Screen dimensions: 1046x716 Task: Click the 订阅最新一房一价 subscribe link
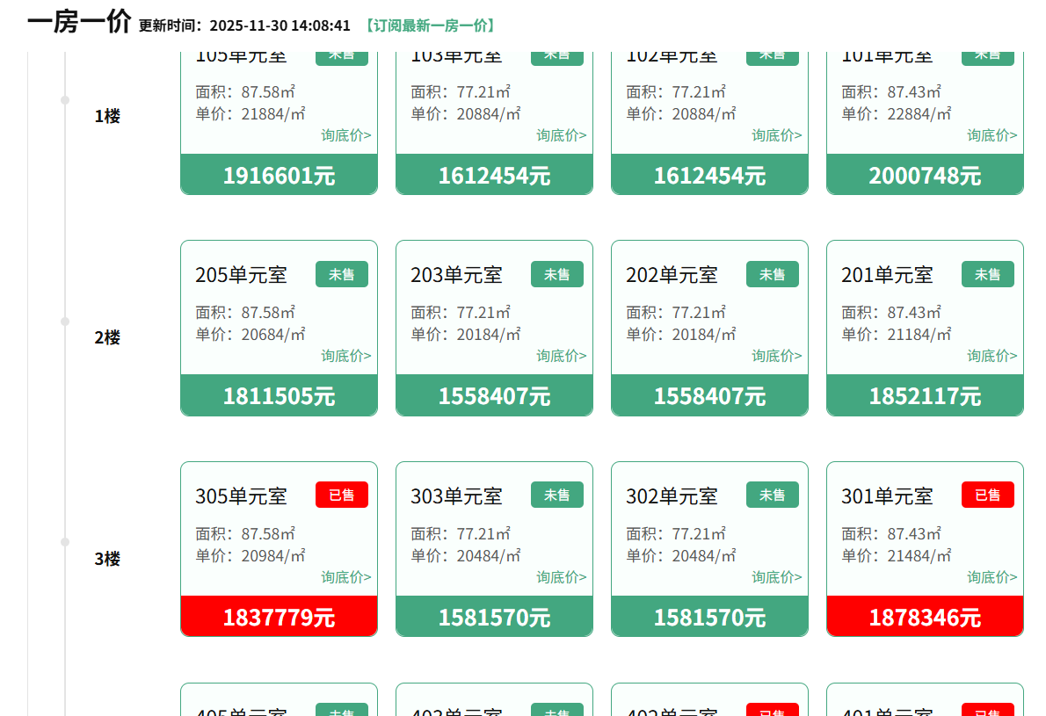click(x=430, y=25)
